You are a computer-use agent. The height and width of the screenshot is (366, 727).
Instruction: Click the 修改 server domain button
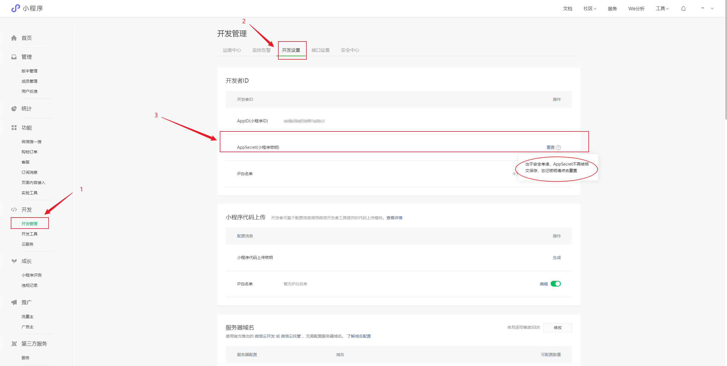pos(557,327)
